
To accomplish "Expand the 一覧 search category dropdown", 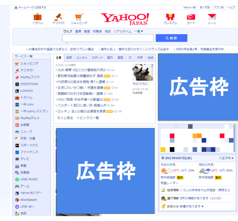I will (x=139, y=31).
